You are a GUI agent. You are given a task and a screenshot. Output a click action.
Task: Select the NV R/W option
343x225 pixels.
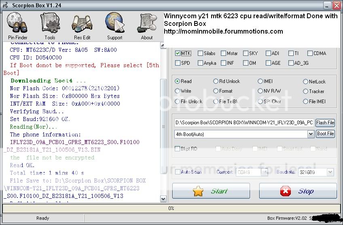point(260,91)
